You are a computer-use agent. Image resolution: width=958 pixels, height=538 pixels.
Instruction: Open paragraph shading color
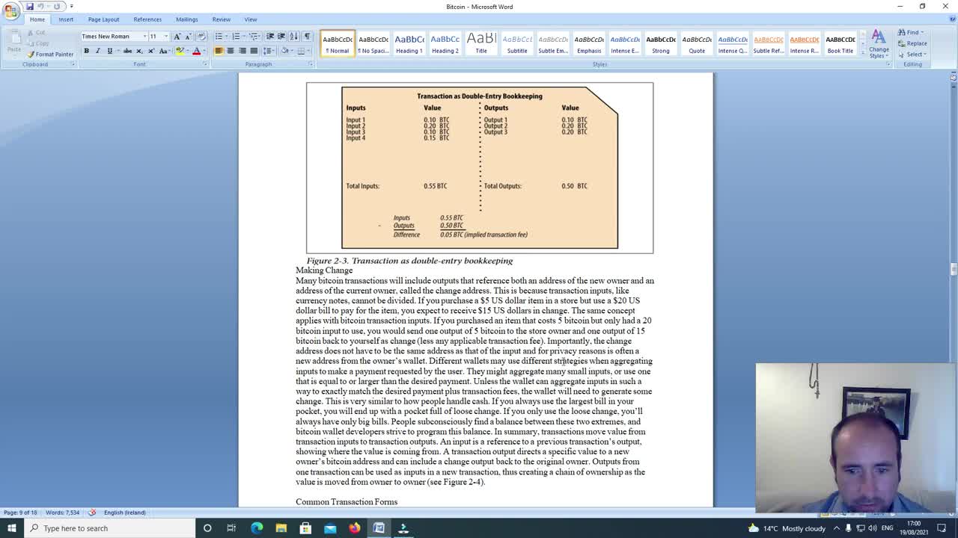[x=285, y=51]
